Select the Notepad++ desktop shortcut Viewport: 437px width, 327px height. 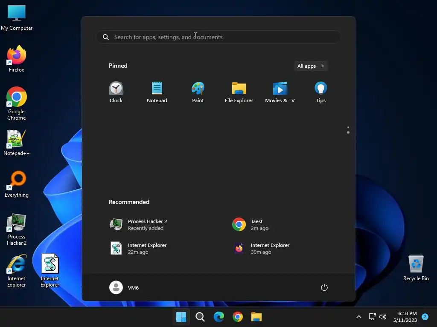tap(17, 143)
